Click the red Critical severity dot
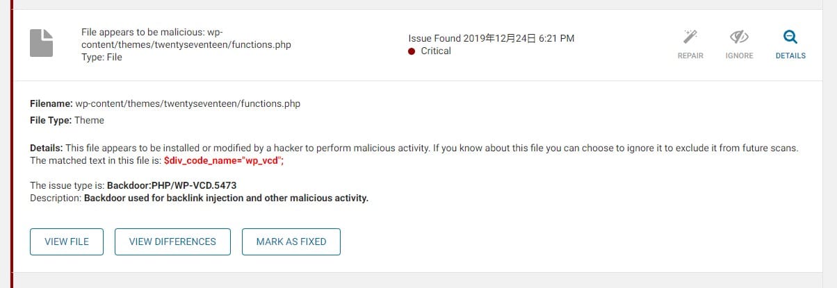The image size is (837, 288). coord(412,51)
